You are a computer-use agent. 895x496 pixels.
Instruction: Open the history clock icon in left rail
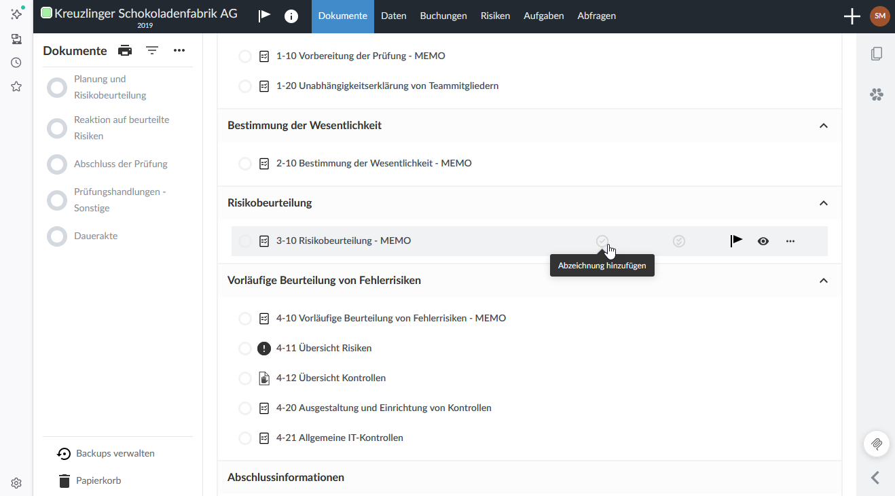pos(16,63)
